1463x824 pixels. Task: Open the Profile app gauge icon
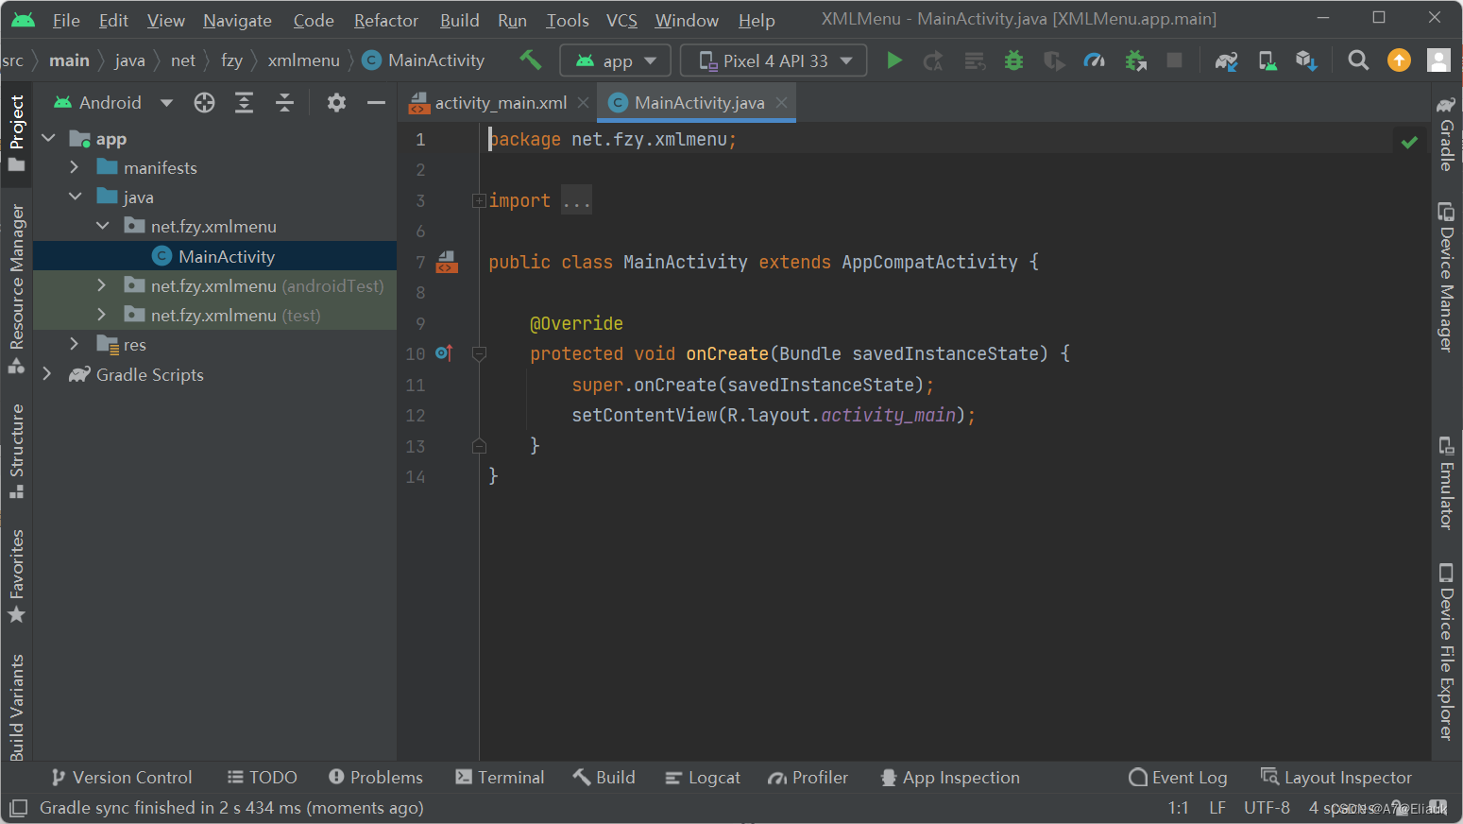coord(1094,60)
